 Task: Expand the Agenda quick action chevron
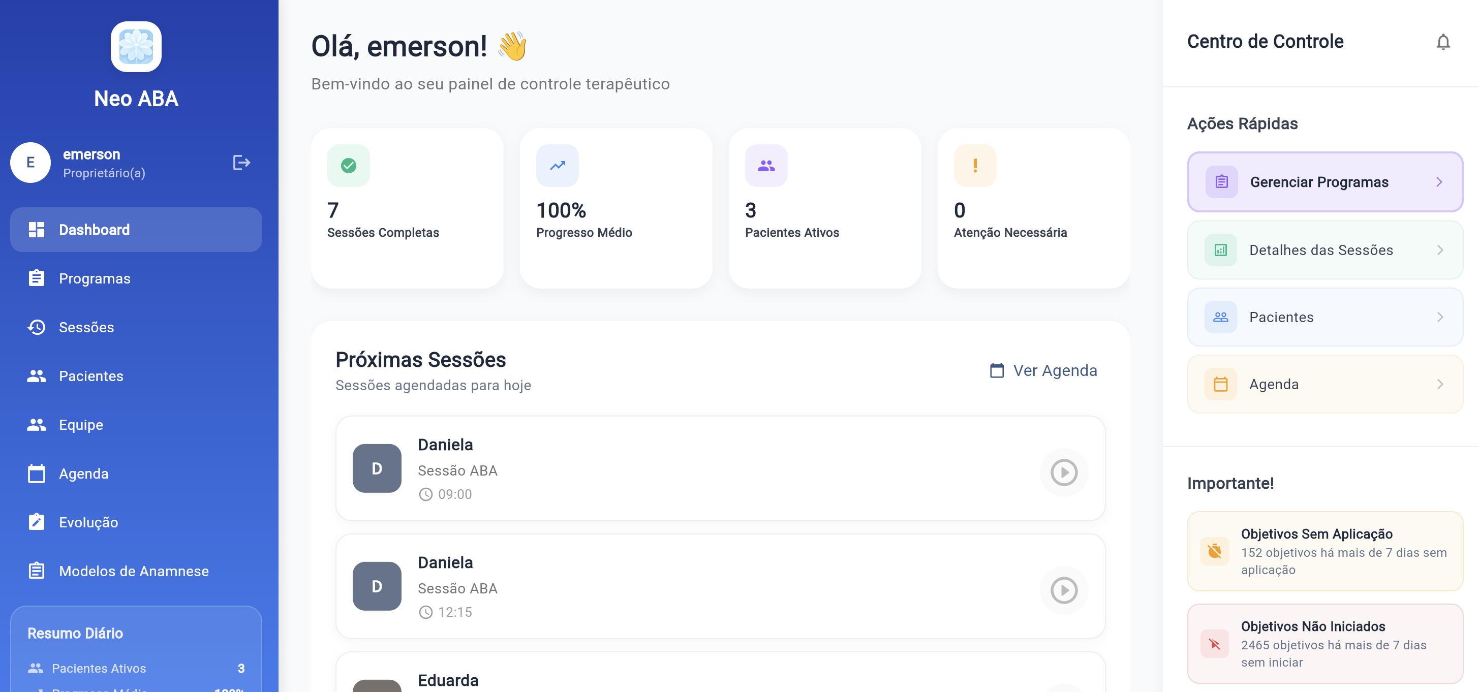point(1439,384)
